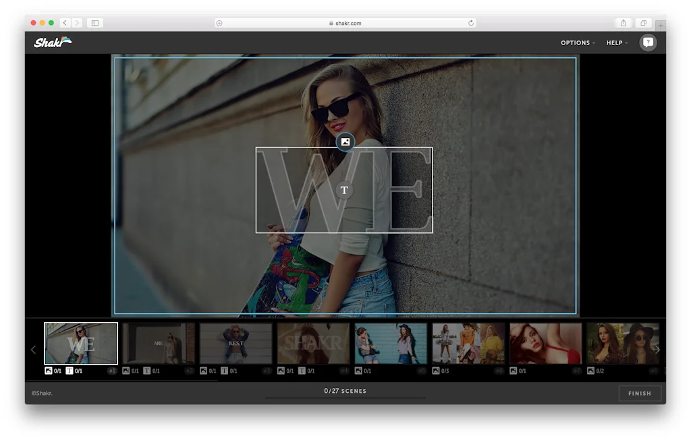Click the 0/27 SCENES progress bar

click(x=345, y=391)
